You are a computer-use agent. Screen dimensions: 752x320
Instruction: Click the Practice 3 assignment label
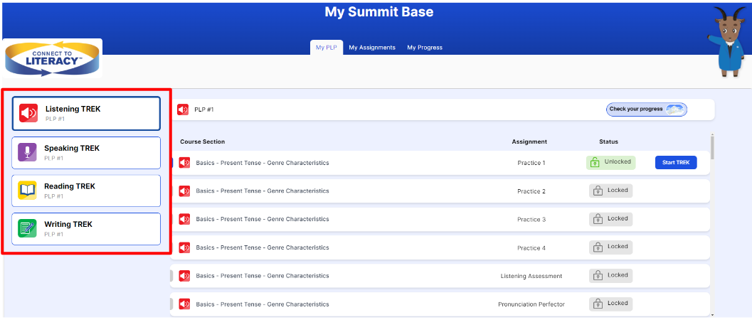[x=531, y=220]
